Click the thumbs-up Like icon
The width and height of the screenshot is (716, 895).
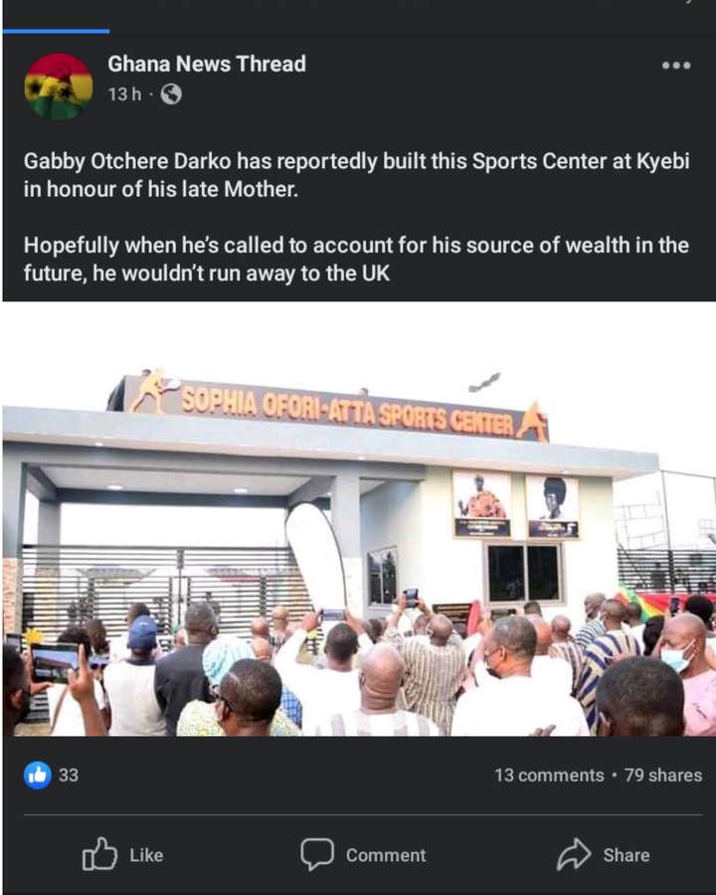coord(99,854)
